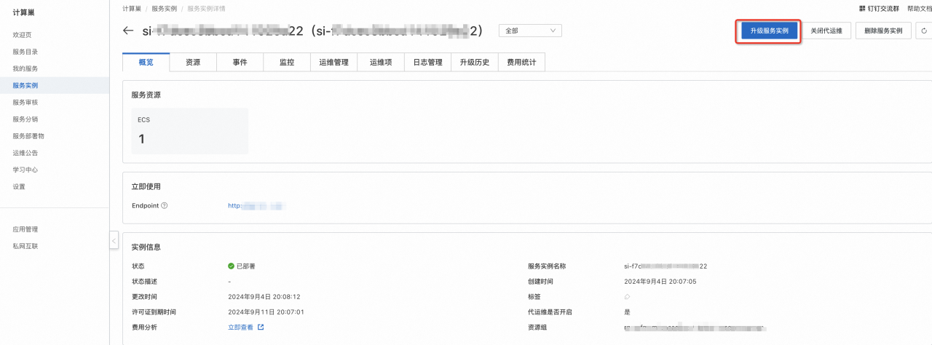Edit the 标签 tag icon

click(x=628, y=297)
